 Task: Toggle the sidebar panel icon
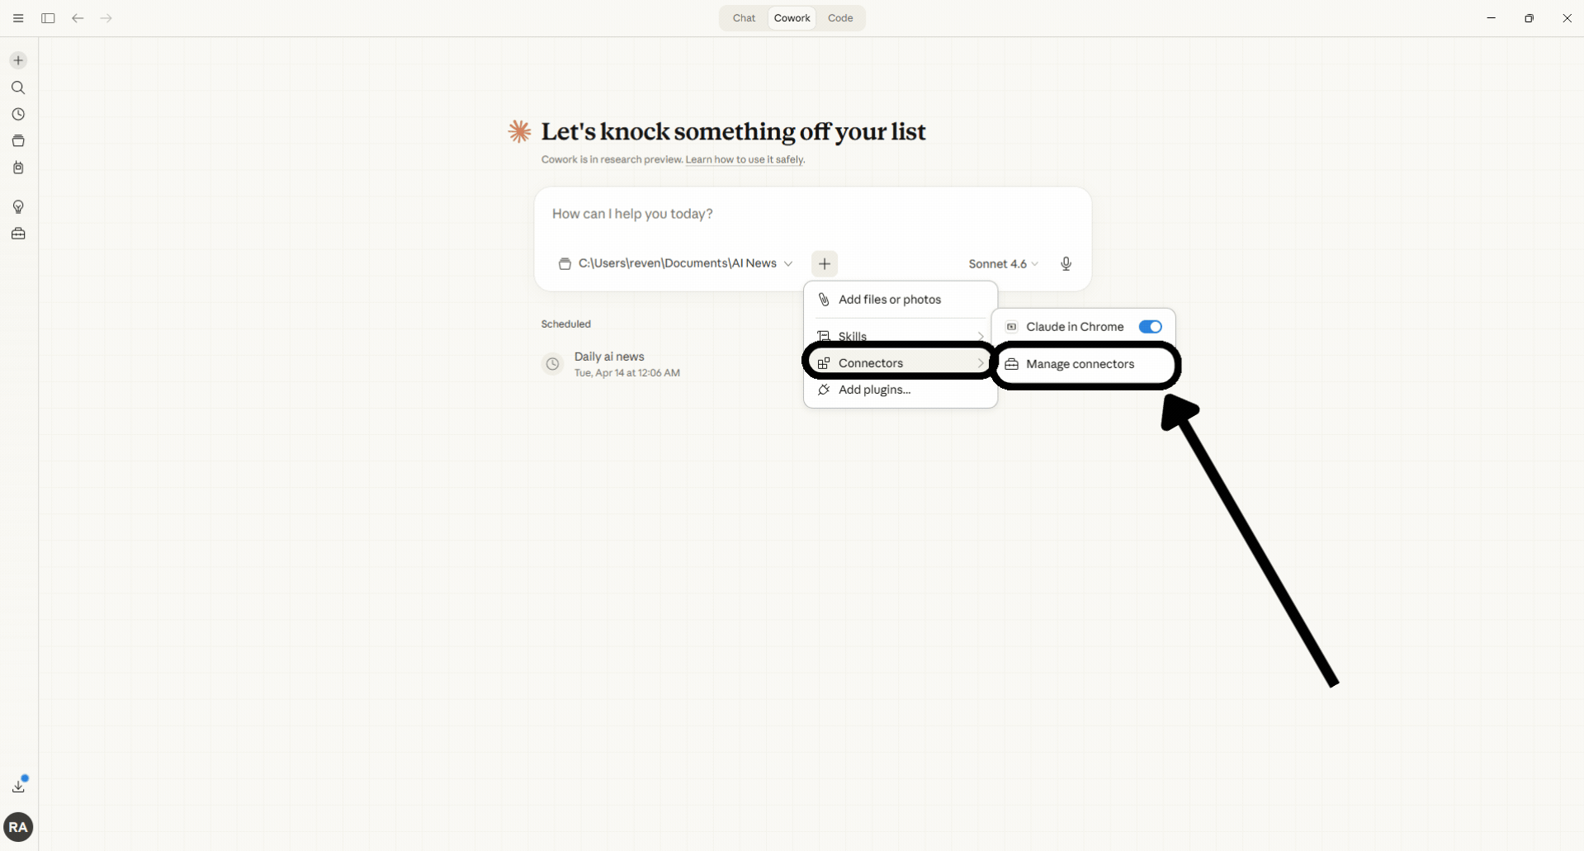click(48, 18)
